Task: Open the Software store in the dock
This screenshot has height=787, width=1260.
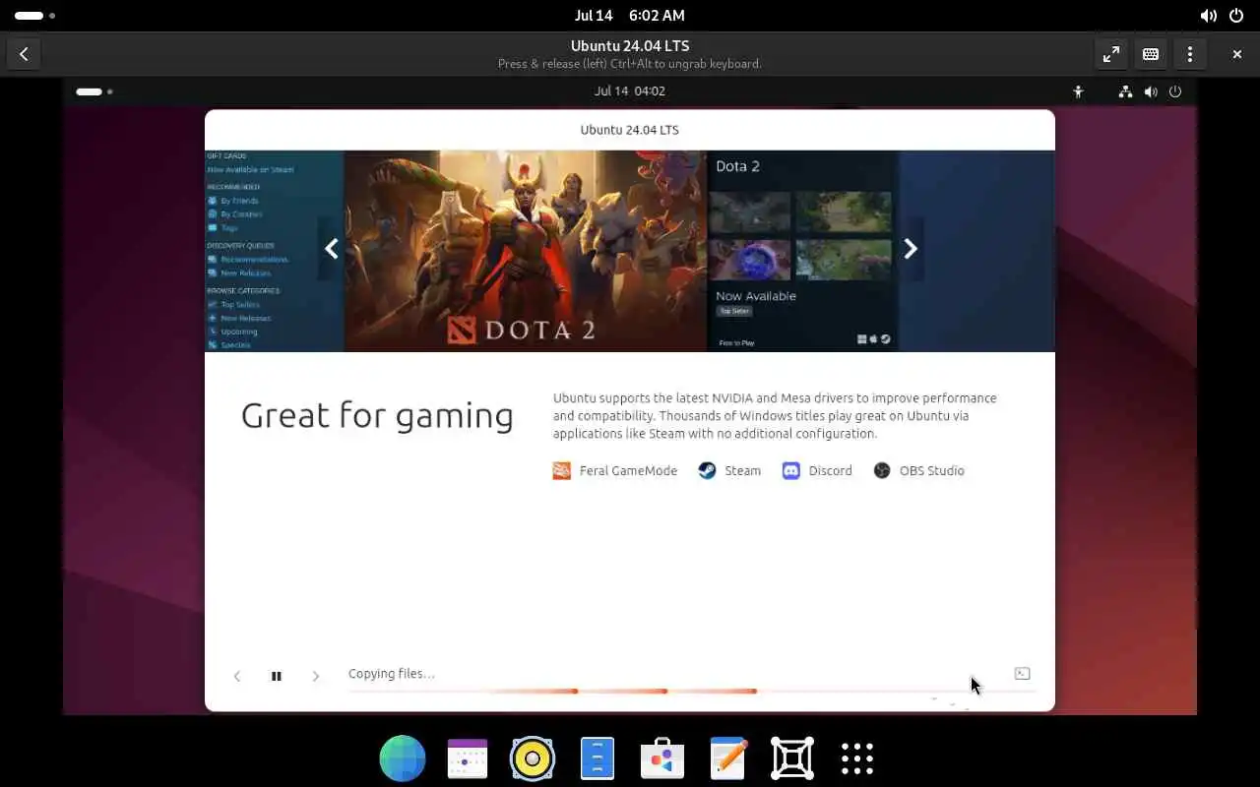Action: [662, 758]
